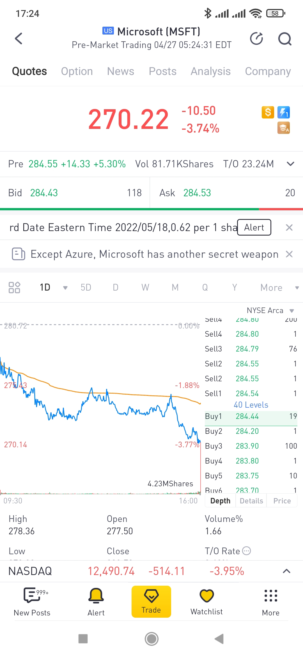303x657 pixels.
Task: Open the chart layout grid icon
Action: click(14, 288)
